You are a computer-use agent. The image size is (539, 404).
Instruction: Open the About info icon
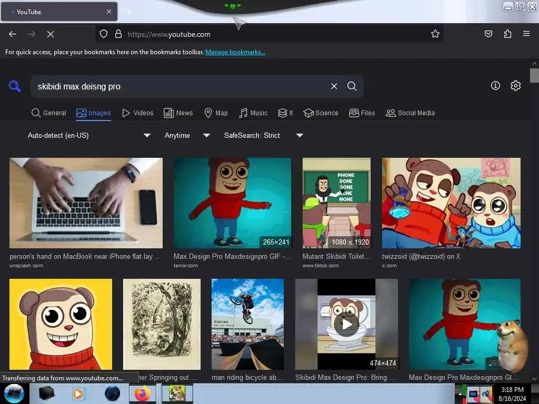click(495, 86)
